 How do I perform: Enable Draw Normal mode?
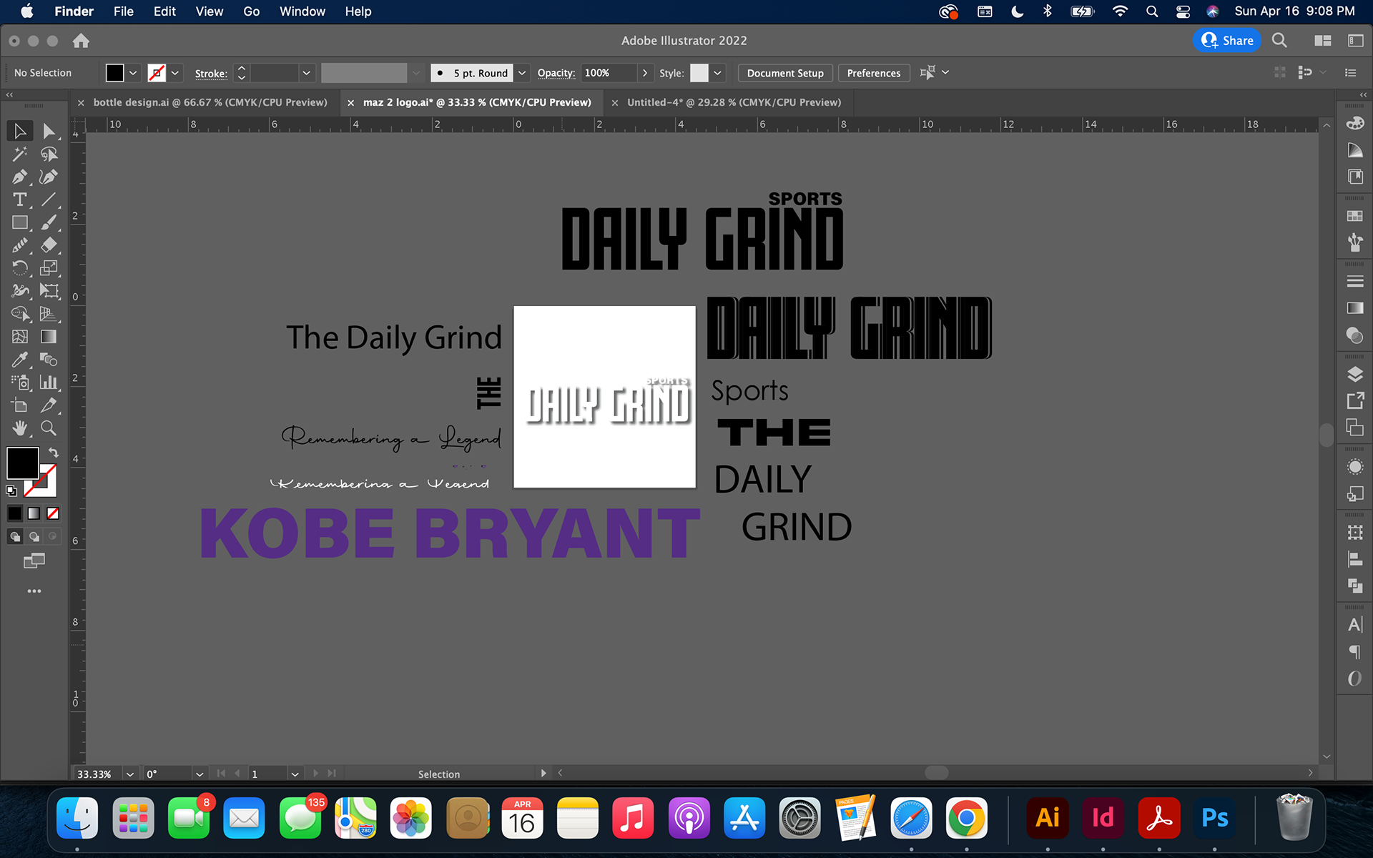(x=15, y=536)
